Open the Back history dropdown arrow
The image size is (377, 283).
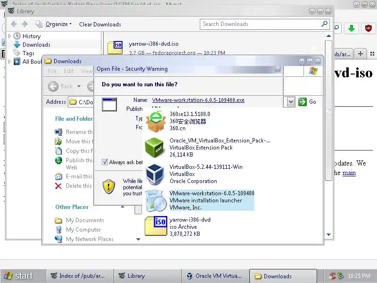79,86
